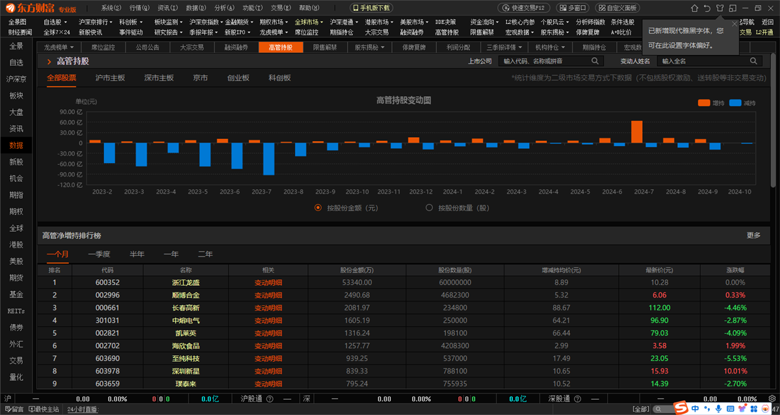The width and height of the screenshot is (780, 415).
Task: Click the search icon in the name field
Action: pos(754,60)
